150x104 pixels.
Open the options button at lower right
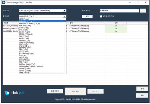[142, 89]
